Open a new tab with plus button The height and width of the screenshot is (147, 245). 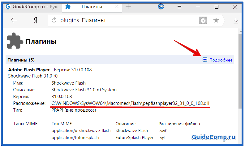[x=128, y=6]
